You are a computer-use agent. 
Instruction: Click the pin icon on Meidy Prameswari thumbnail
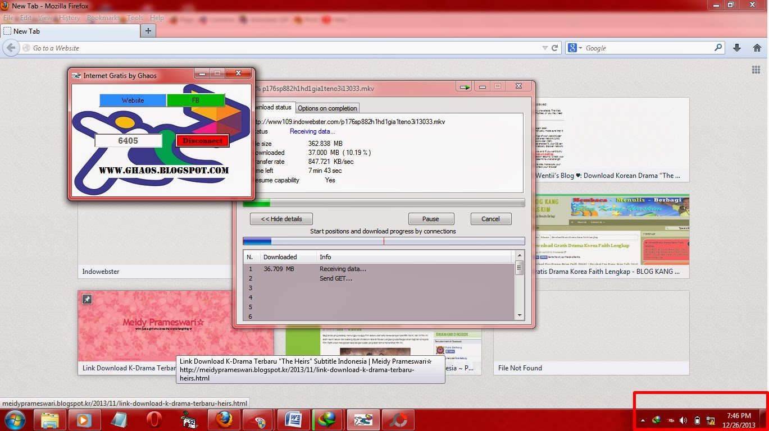click(87, 300)
